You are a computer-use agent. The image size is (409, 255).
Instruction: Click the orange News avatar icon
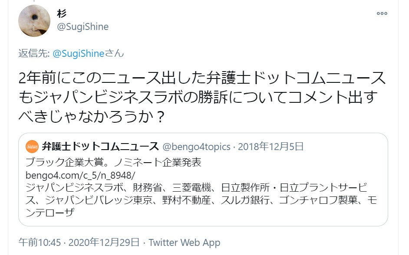pyautogui.click(x=32, y=147)
